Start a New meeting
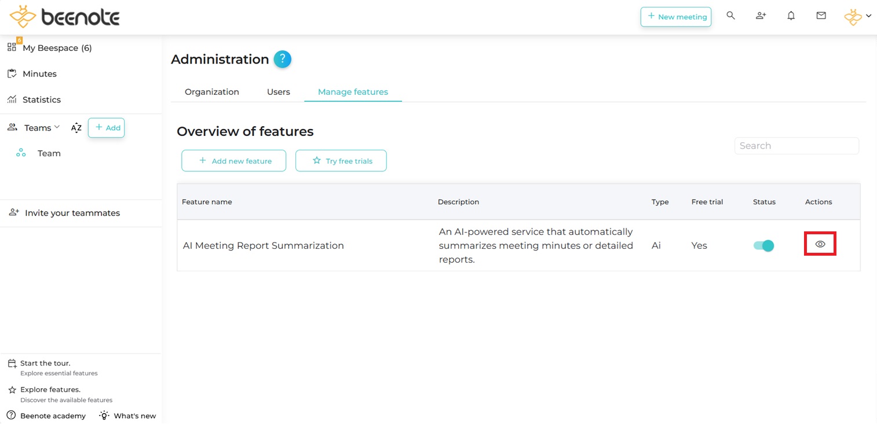The height and width of the screenshot is (424, 877). (675, 17)
